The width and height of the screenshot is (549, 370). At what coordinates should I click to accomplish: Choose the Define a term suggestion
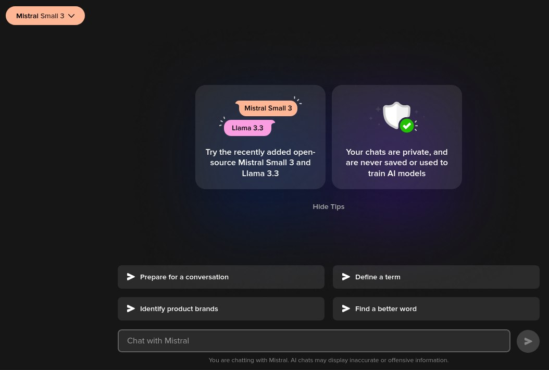pos(436,277)
